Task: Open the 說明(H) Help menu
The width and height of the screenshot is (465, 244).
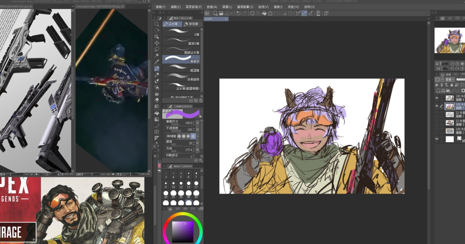Action: pos(310,7)
